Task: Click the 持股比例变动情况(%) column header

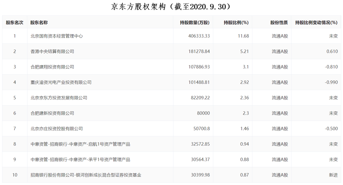Action: pyautogui.click(x=316, y=22)
